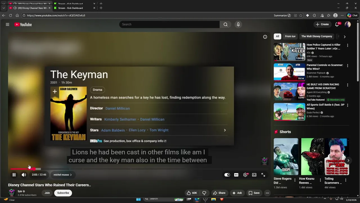The image size is (360, 203).
Task: Dislike this video
Action: point(204,193)
